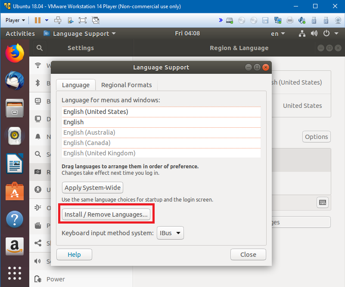
Task: Click the second CD/DVD drive icon
Action: (254, 21)
